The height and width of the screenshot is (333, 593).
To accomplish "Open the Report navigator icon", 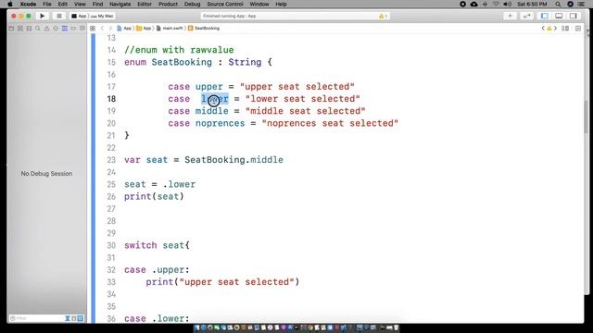I will (82, 29).
